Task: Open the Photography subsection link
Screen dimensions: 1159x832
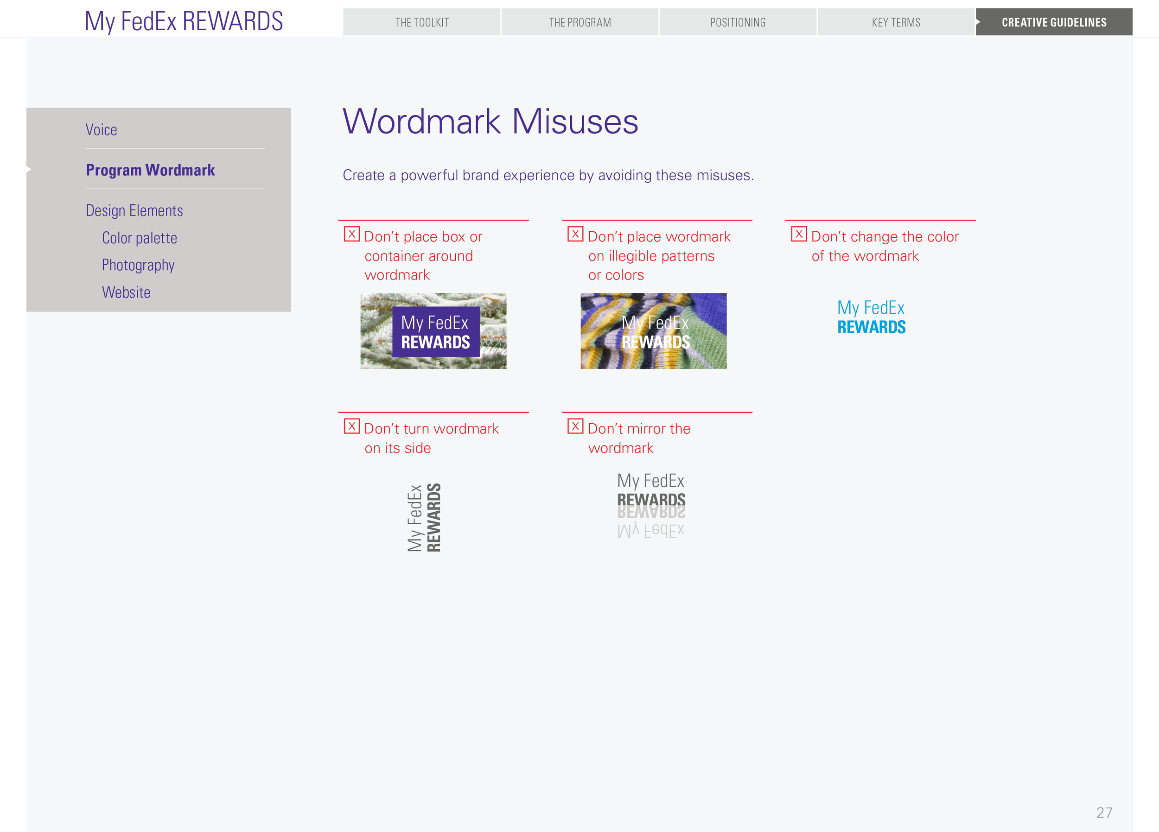Action: [x=138, y=265]
